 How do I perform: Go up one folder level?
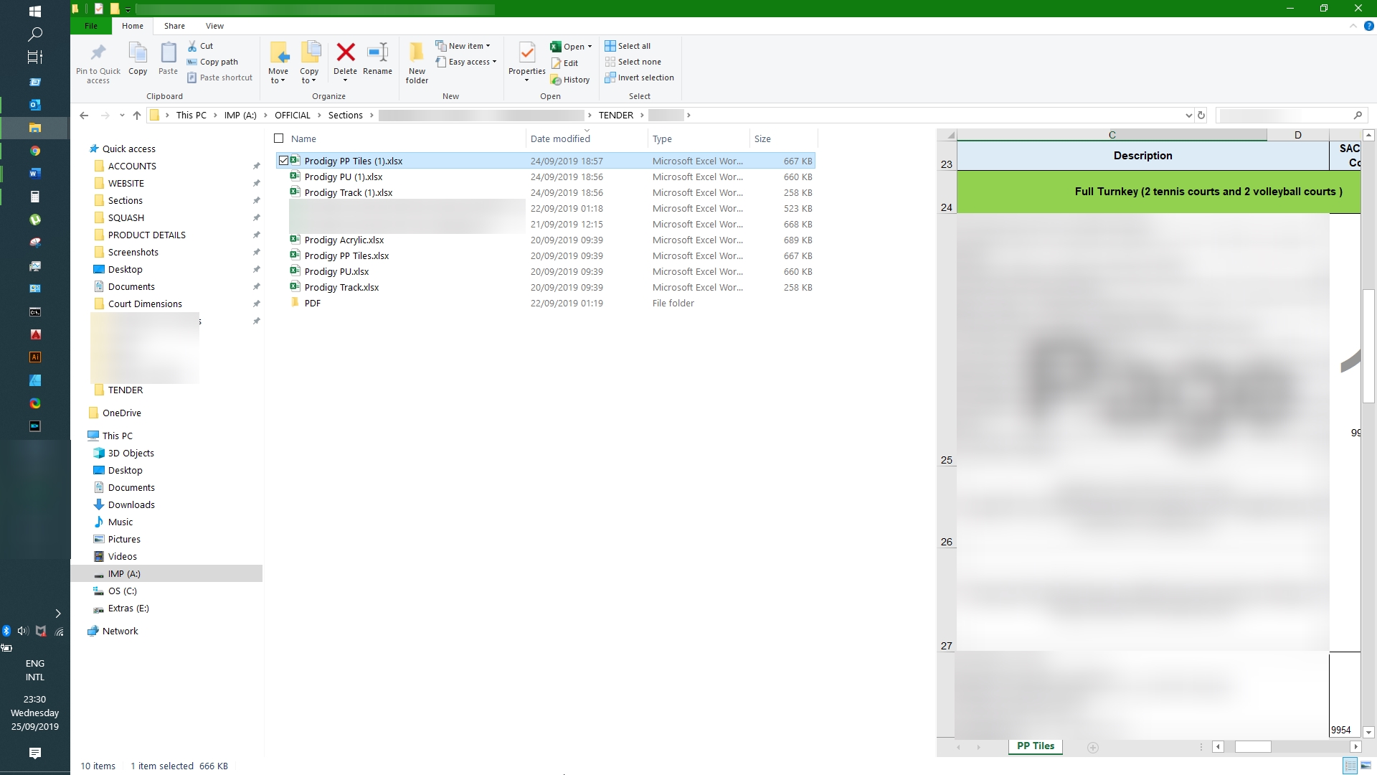click(x=137, y=115)
